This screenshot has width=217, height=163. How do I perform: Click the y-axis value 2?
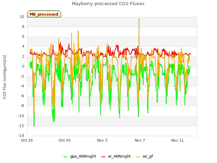click(x=23, y=56)
